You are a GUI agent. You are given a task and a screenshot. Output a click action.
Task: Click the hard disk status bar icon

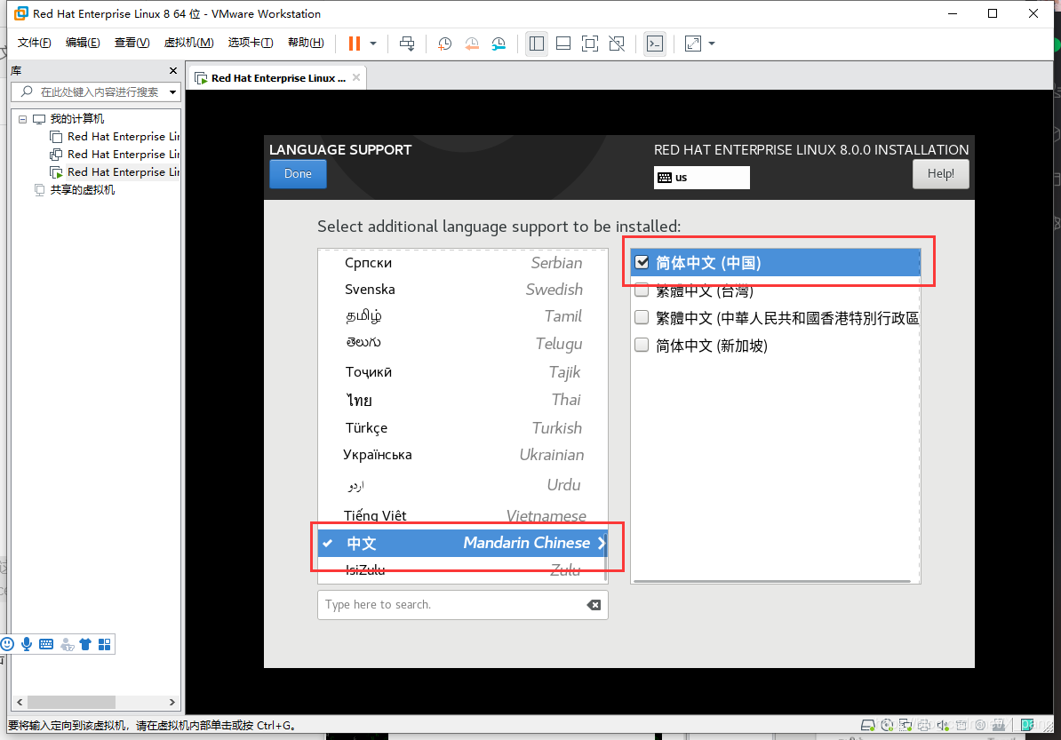867,726
